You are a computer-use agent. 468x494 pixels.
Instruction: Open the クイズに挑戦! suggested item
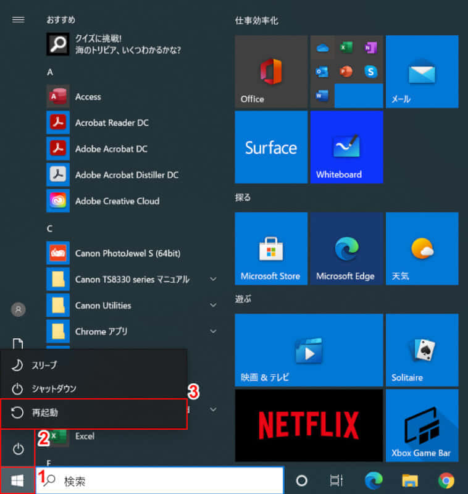click(x=114, y=44)
